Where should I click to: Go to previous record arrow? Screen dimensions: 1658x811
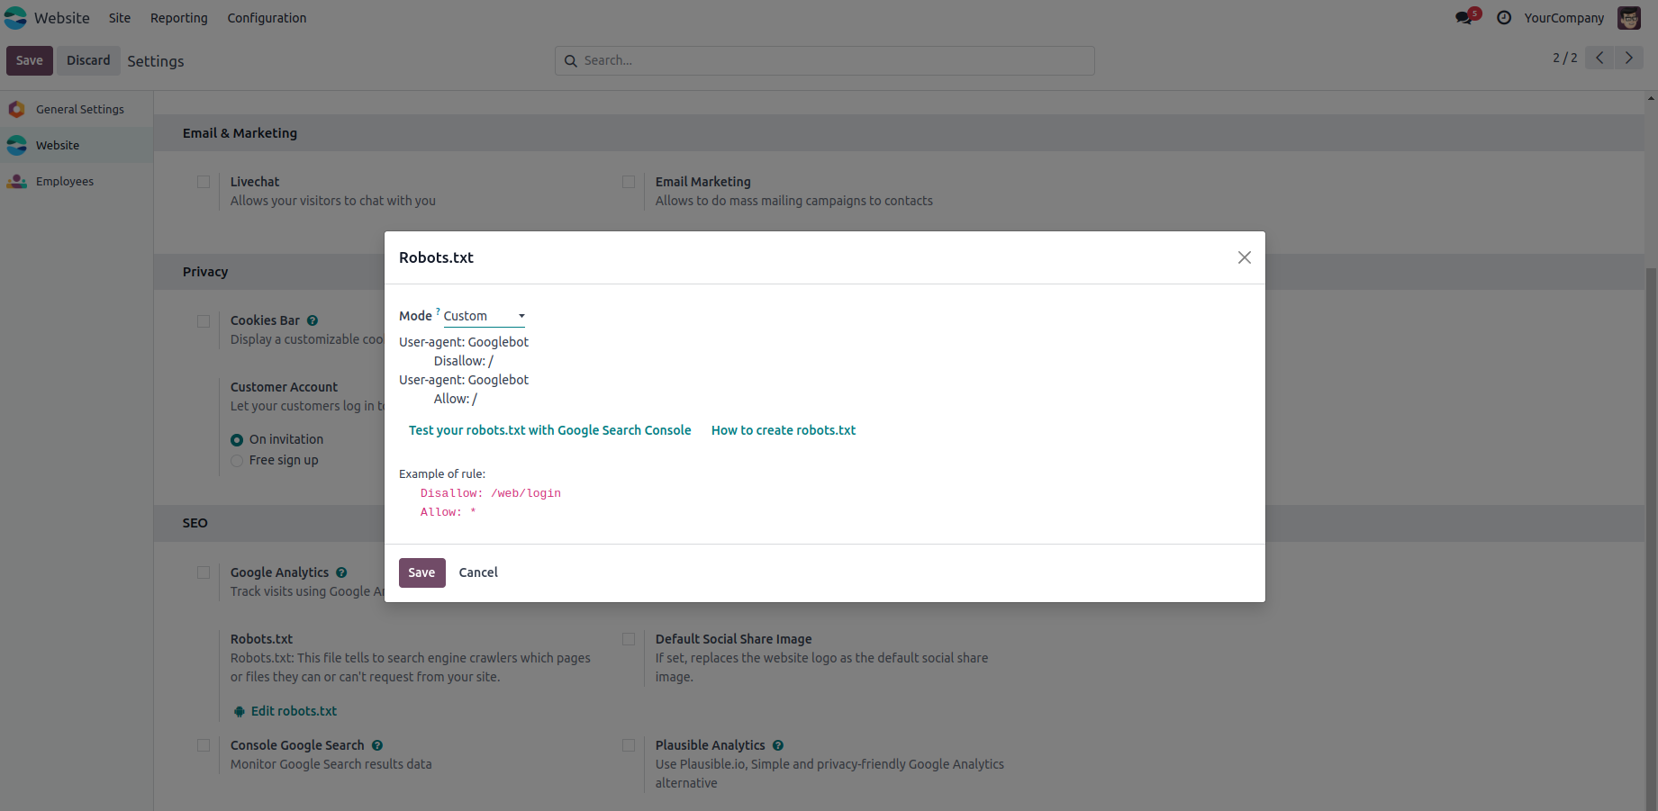[x=1599, y=58]
